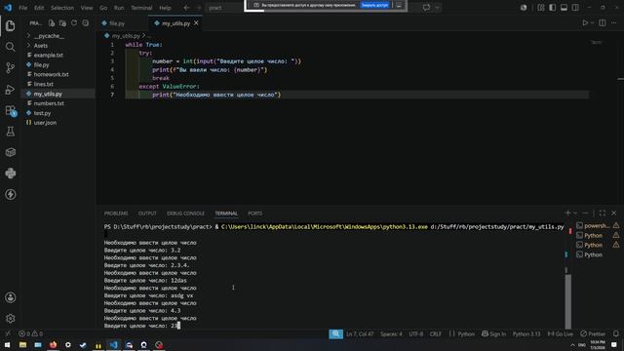This screenshot has width=624, height=351.
Task: Create a new folder in Explorer
Action: click(62, 23)
